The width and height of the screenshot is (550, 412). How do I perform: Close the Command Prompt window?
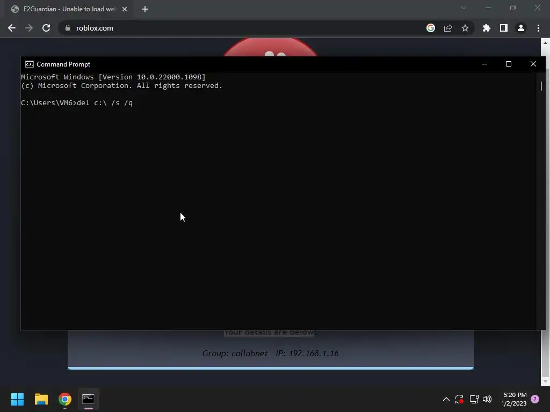(533, 64)
